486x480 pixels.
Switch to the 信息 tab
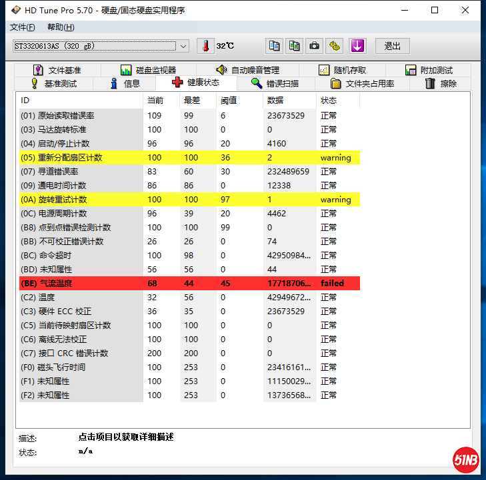pos(125,84)
